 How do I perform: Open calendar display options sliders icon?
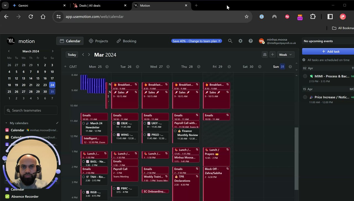click(265, 55)
